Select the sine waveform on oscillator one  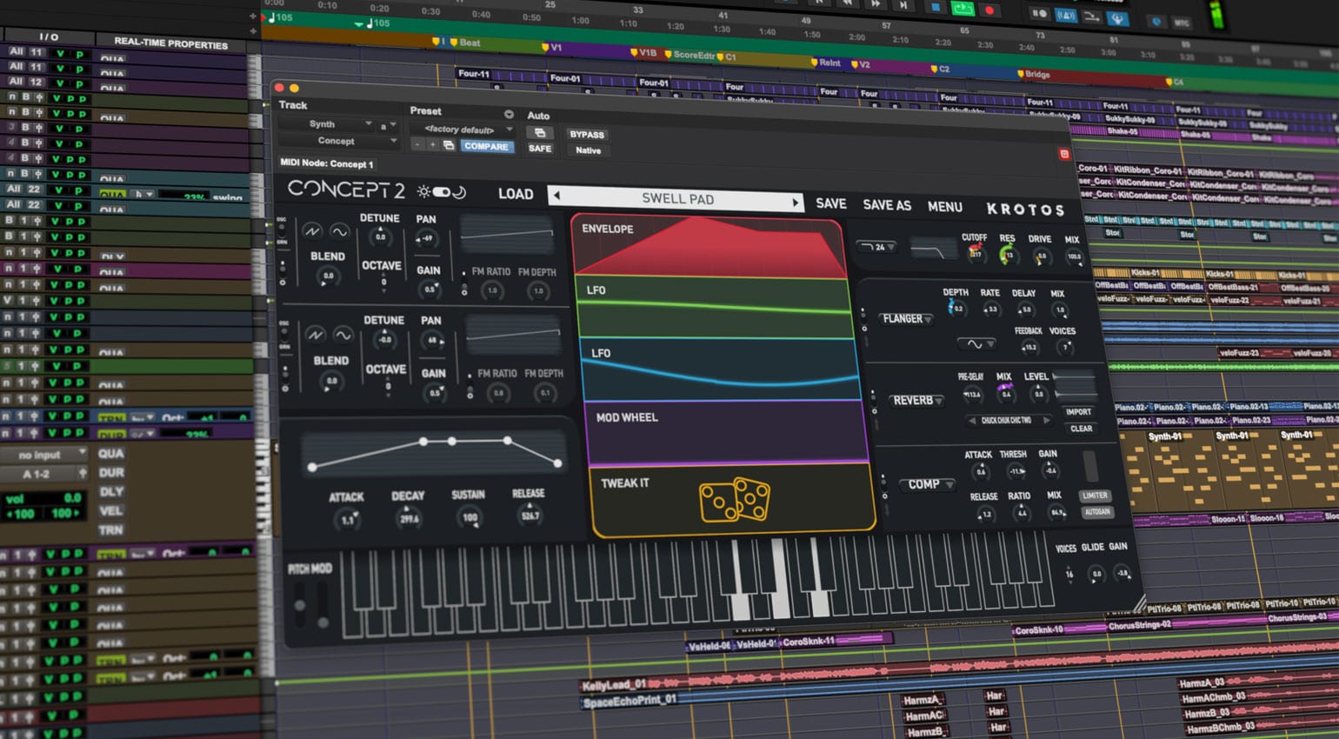pyautogui.click(x=339, y=231)
